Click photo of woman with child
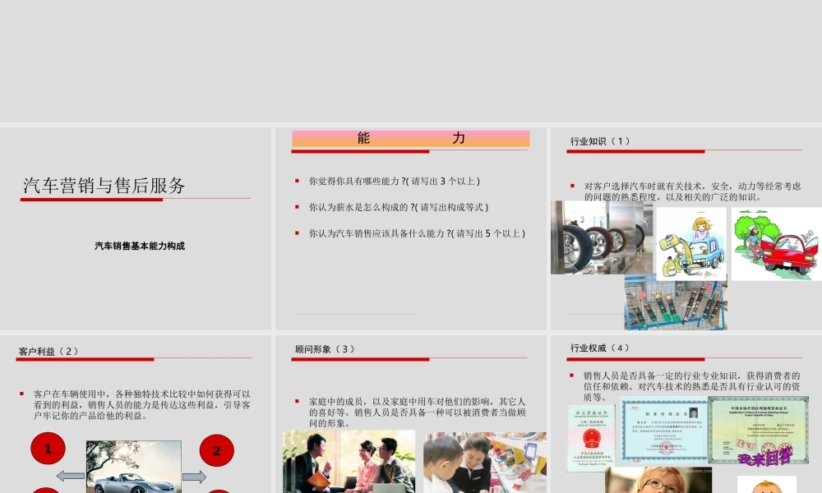822x493 pixels. (485, 463)
